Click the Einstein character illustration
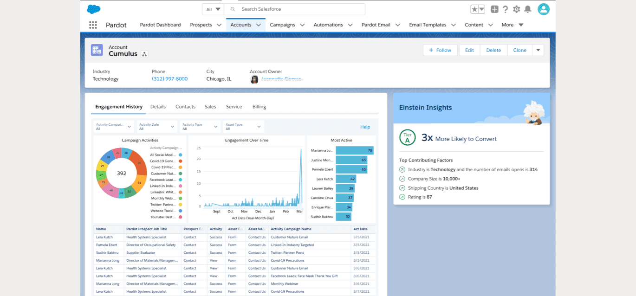 pyautogui.click(x=533, y=113)
